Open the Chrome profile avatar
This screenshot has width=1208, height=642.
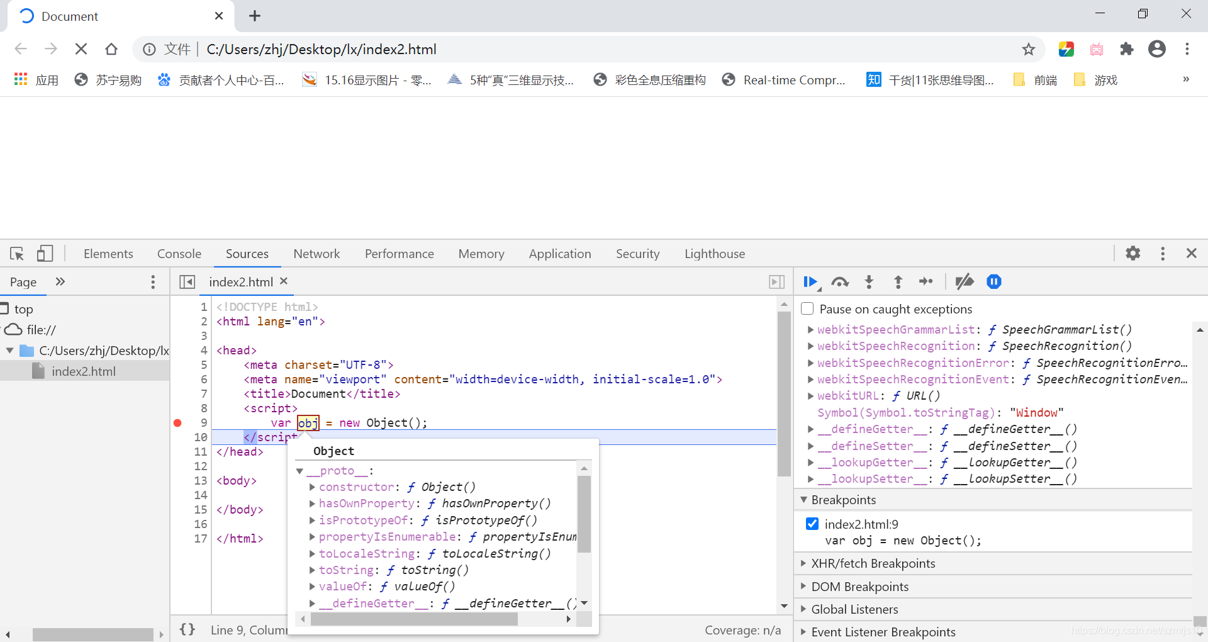[1157, 49]
